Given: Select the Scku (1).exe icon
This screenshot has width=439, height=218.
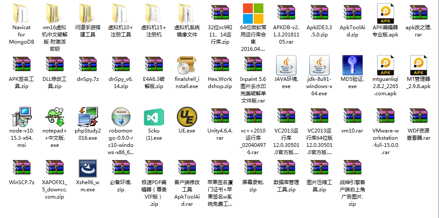Looking at the screenshot, I should click(x=154, y=117).
